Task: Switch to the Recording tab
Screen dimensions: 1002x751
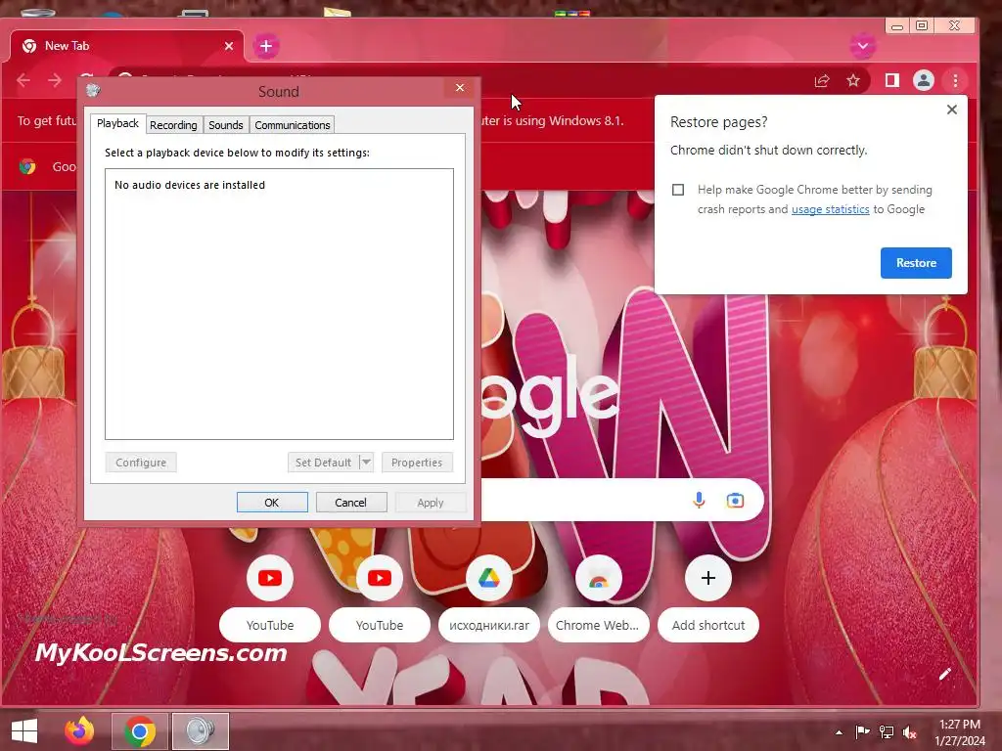Action: pyautogui.click(x=173, y=125)
